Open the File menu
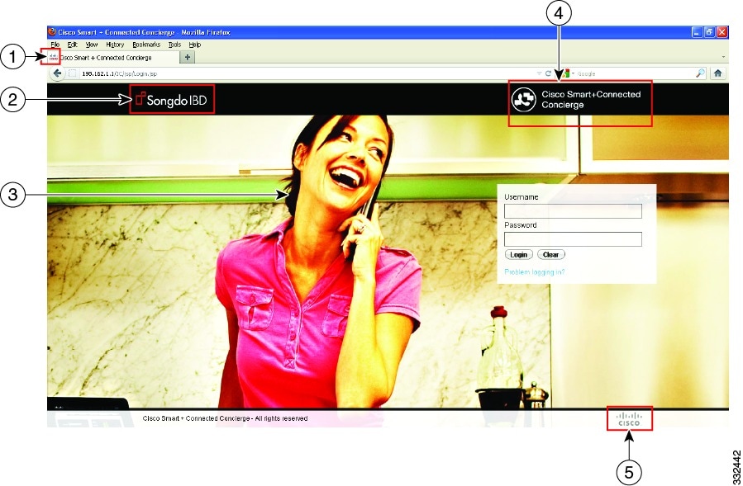 click(55, 45)
